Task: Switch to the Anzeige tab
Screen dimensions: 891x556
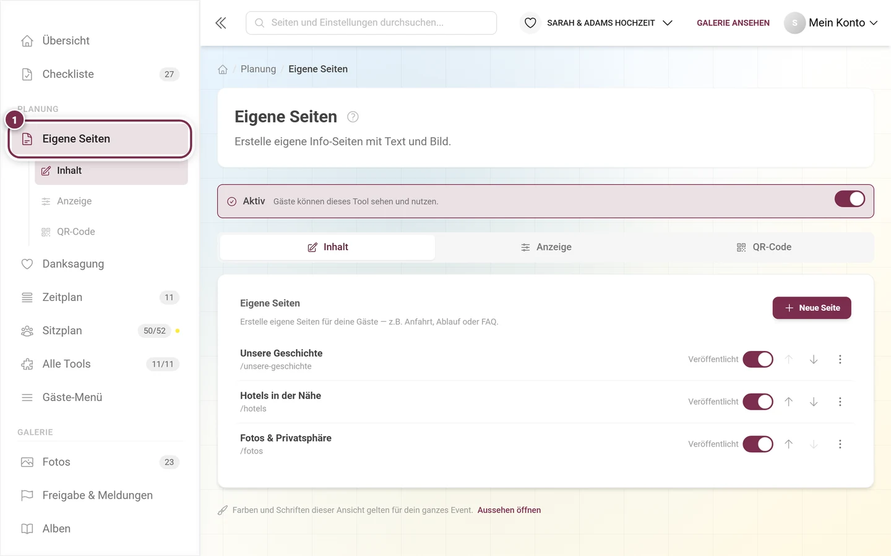Action: coord(546,247)
